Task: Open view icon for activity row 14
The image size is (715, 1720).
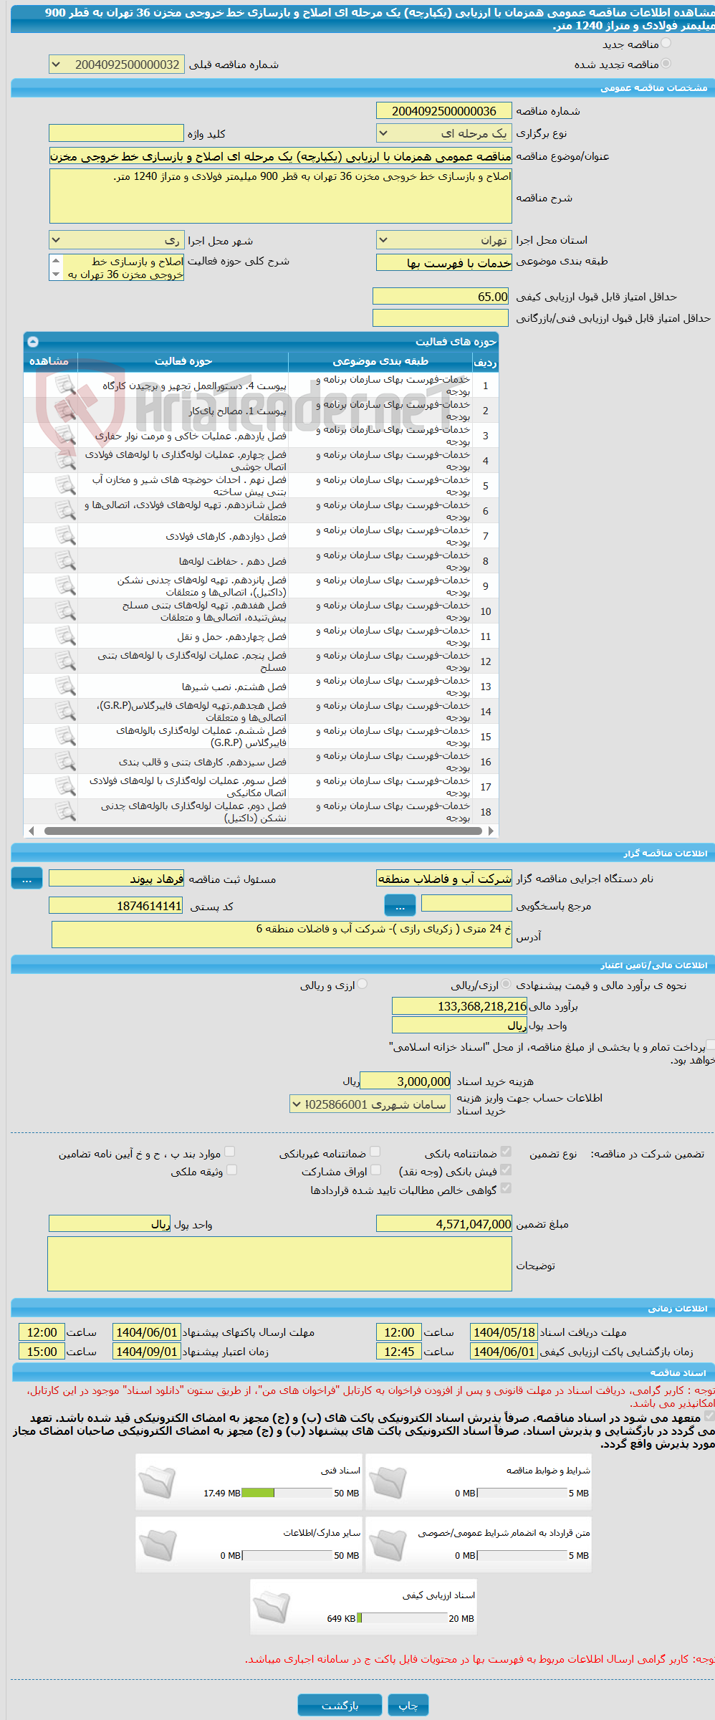Action: click(65, 712)
